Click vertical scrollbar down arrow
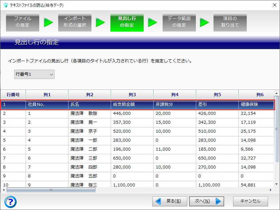280x210 pixels. tap(276, 183)
